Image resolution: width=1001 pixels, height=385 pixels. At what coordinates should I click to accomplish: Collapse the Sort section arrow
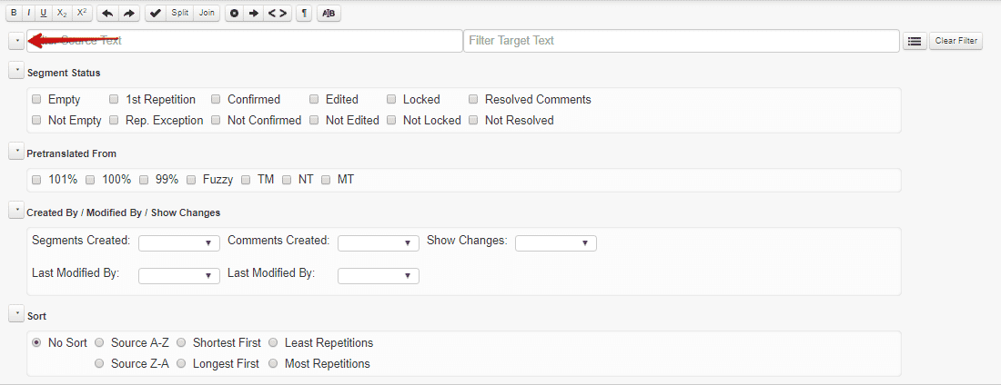pyautogui.click(x=16, y=313)
